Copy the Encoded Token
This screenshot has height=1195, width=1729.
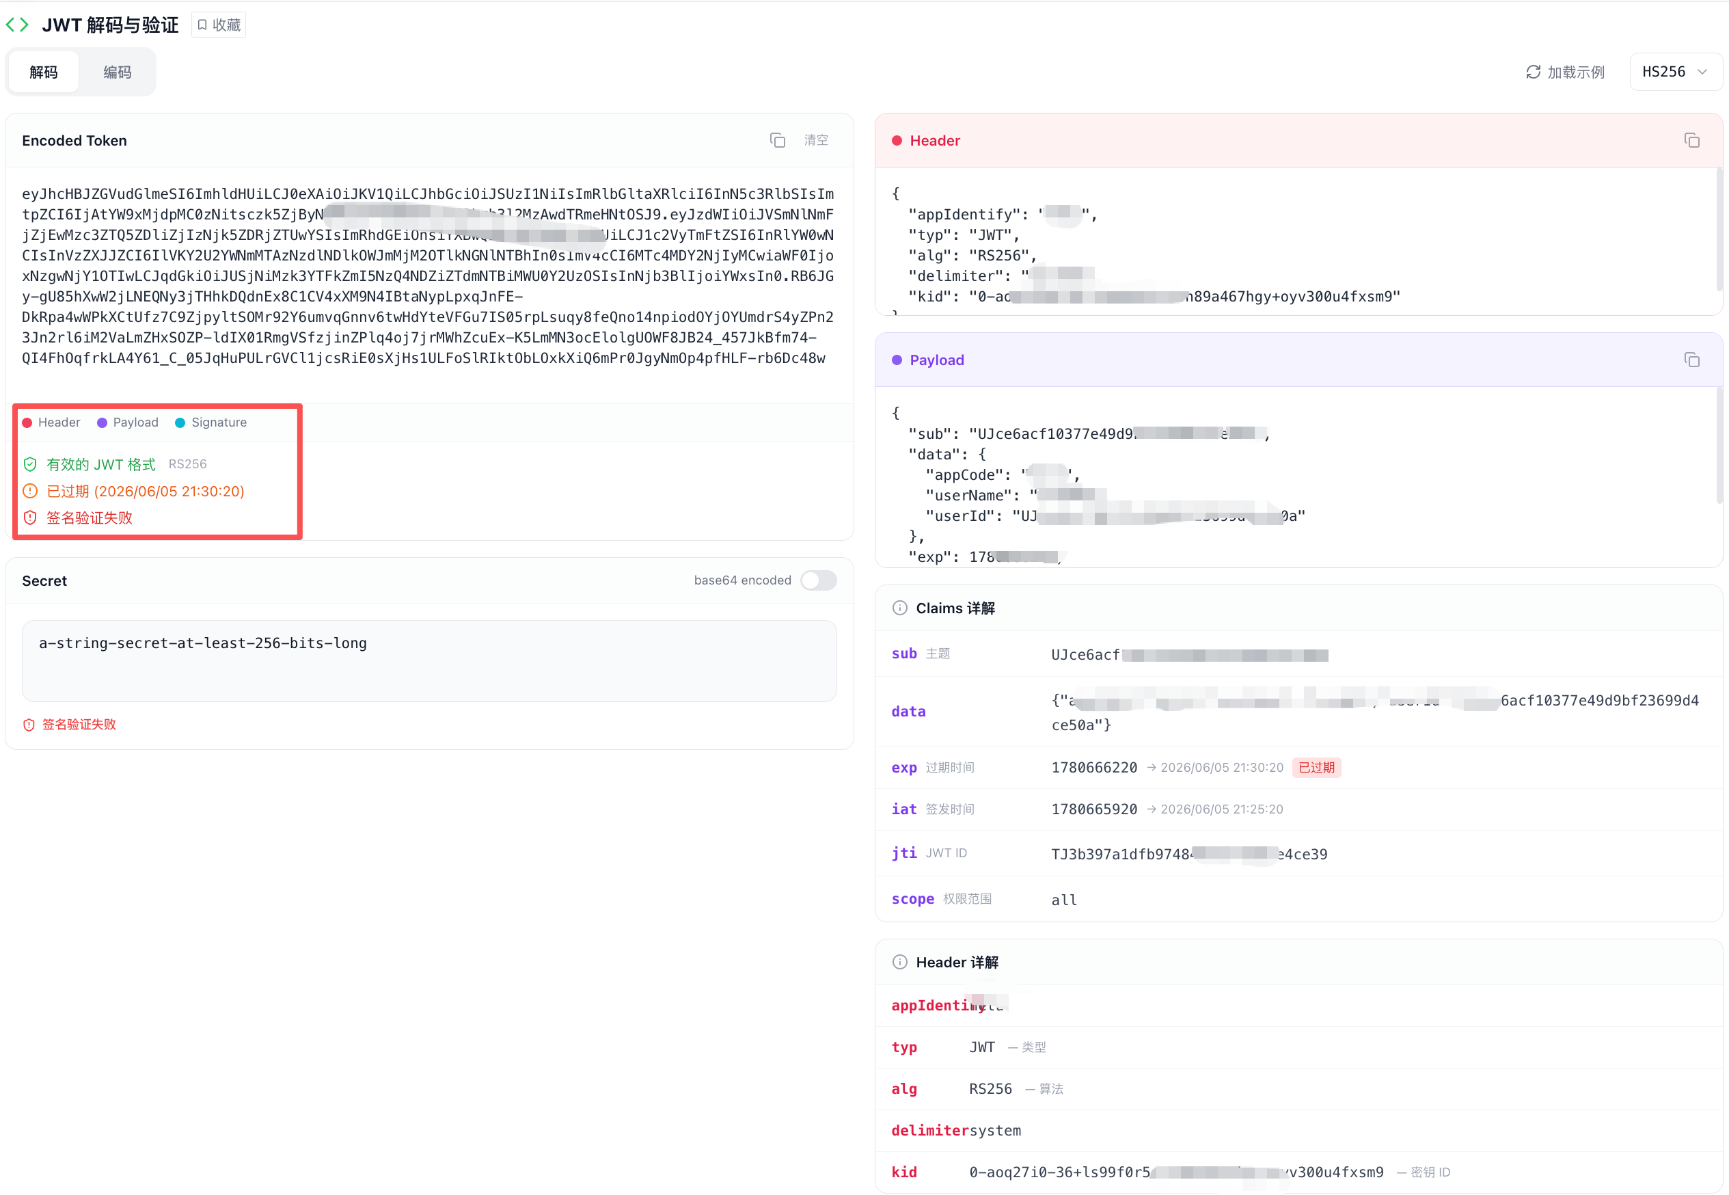pos(778,140)
